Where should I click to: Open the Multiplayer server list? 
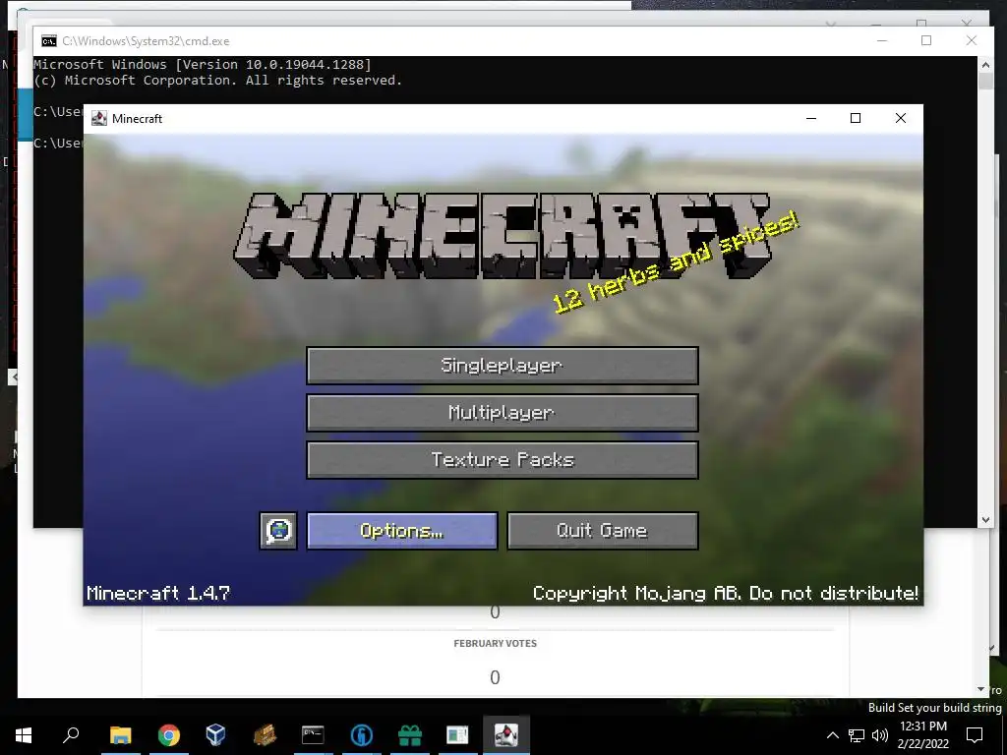[503, 412]
